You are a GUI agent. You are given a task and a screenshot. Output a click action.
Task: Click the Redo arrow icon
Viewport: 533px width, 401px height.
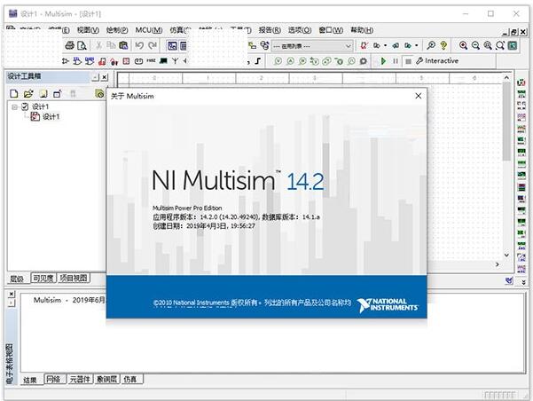click(x=153, y=45)
